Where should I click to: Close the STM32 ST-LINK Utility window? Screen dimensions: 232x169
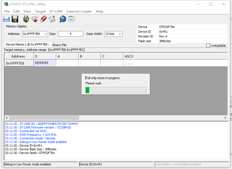tap(224, 4)
